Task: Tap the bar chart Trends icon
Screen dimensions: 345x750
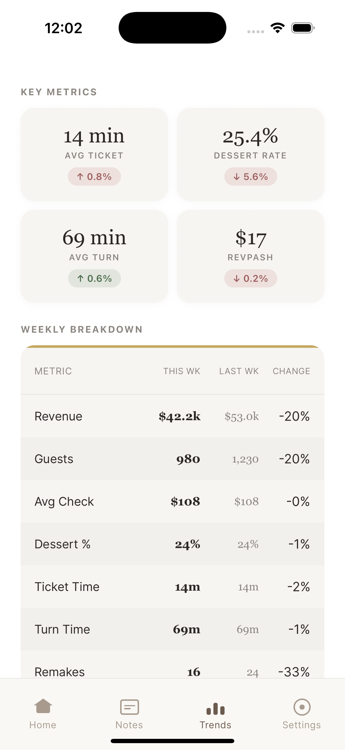Action: (215, 707)
